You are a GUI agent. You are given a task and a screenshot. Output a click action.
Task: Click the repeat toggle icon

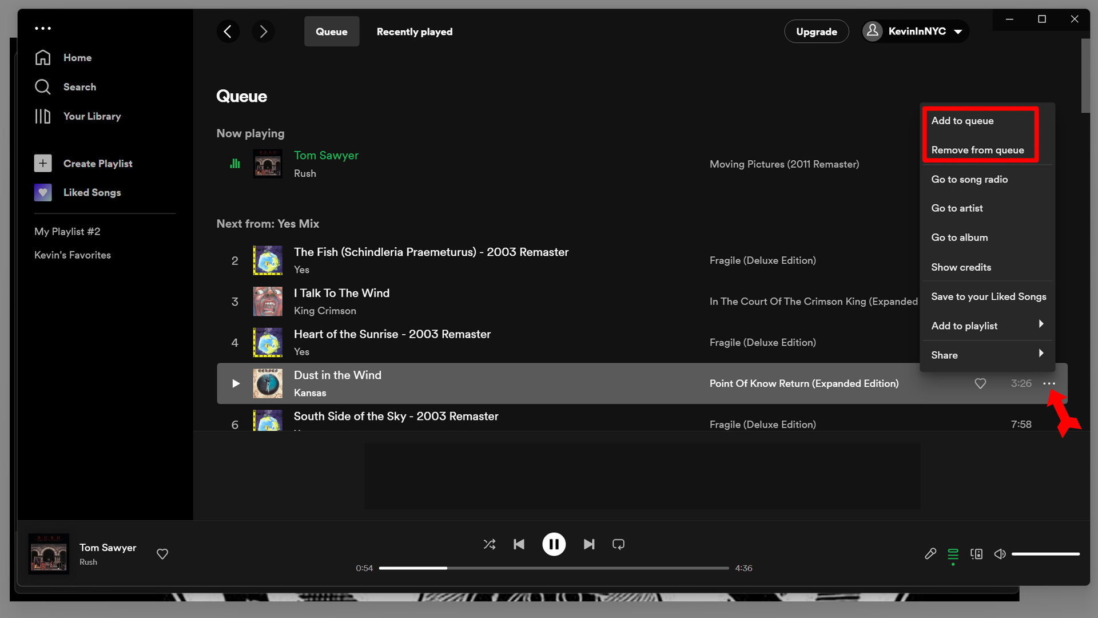point(618,543)
